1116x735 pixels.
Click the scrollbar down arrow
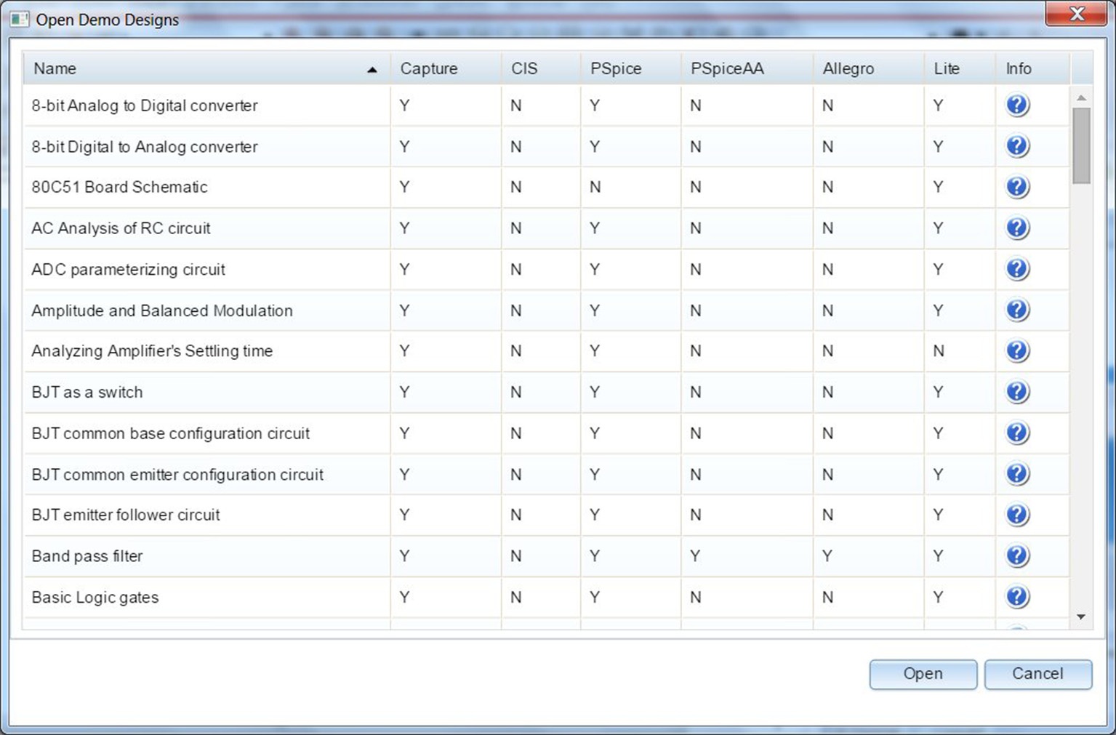tap(1081, 616)
